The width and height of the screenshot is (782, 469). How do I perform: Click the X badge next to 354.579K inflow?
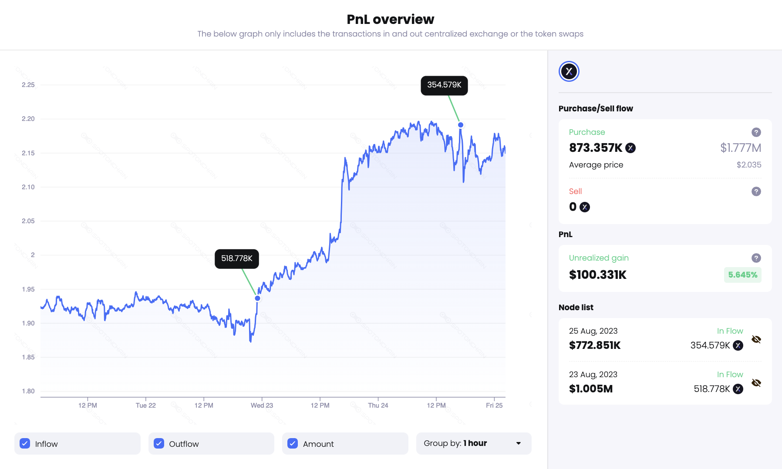[x=738, y=346]
